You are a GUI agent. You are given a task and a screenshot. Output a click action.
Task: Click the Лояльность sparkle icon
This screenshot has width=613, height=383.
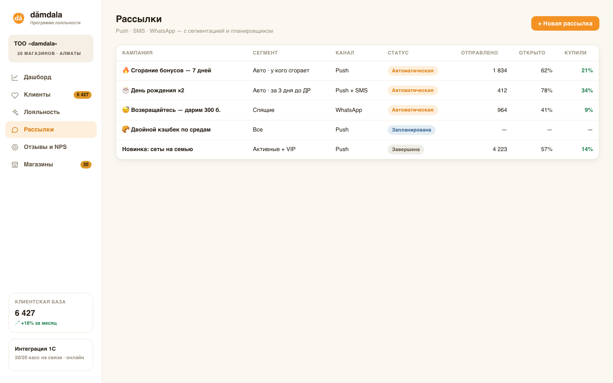[15, 112]
